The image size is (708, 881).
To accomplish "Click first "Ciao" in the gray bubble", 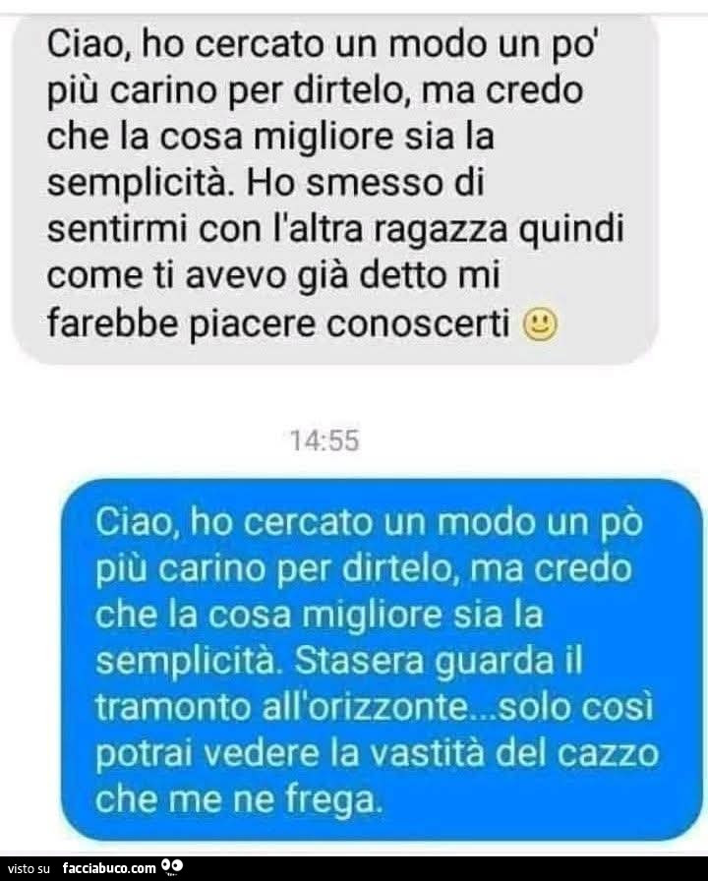I will click(x=88, y=45).
